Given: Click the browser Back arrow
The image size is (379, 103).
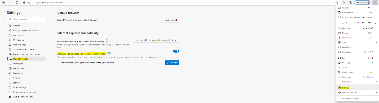Looking at the screenshot, I should pyautogui.click(x=3, y=2).
